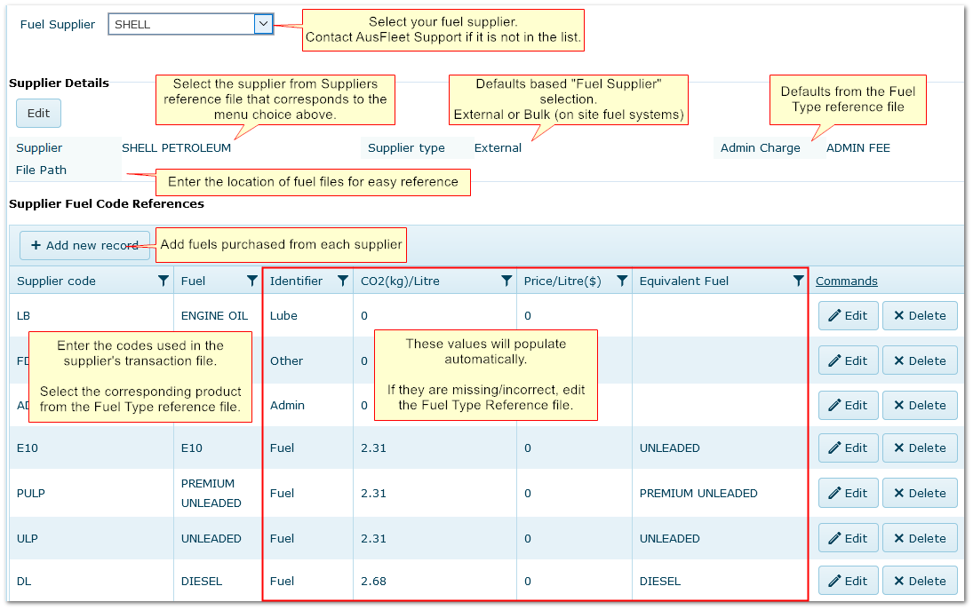Click the Fuel Supplier SHELL combo box
The height and width of the screenshot is (610, 973).
181,24
